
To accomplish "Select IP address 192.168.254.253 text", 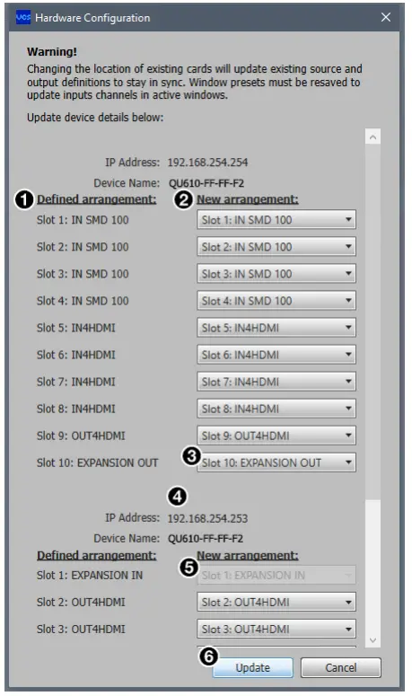I will tap(207, 518).
